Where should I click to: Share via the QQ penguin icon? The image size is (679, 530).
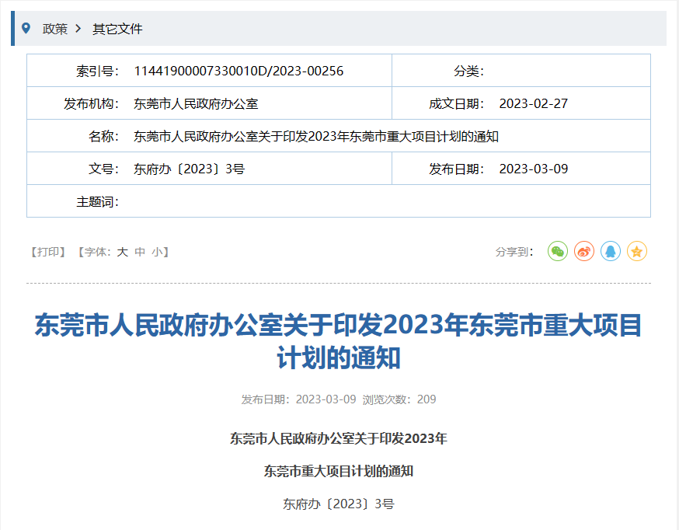point(611,251)
